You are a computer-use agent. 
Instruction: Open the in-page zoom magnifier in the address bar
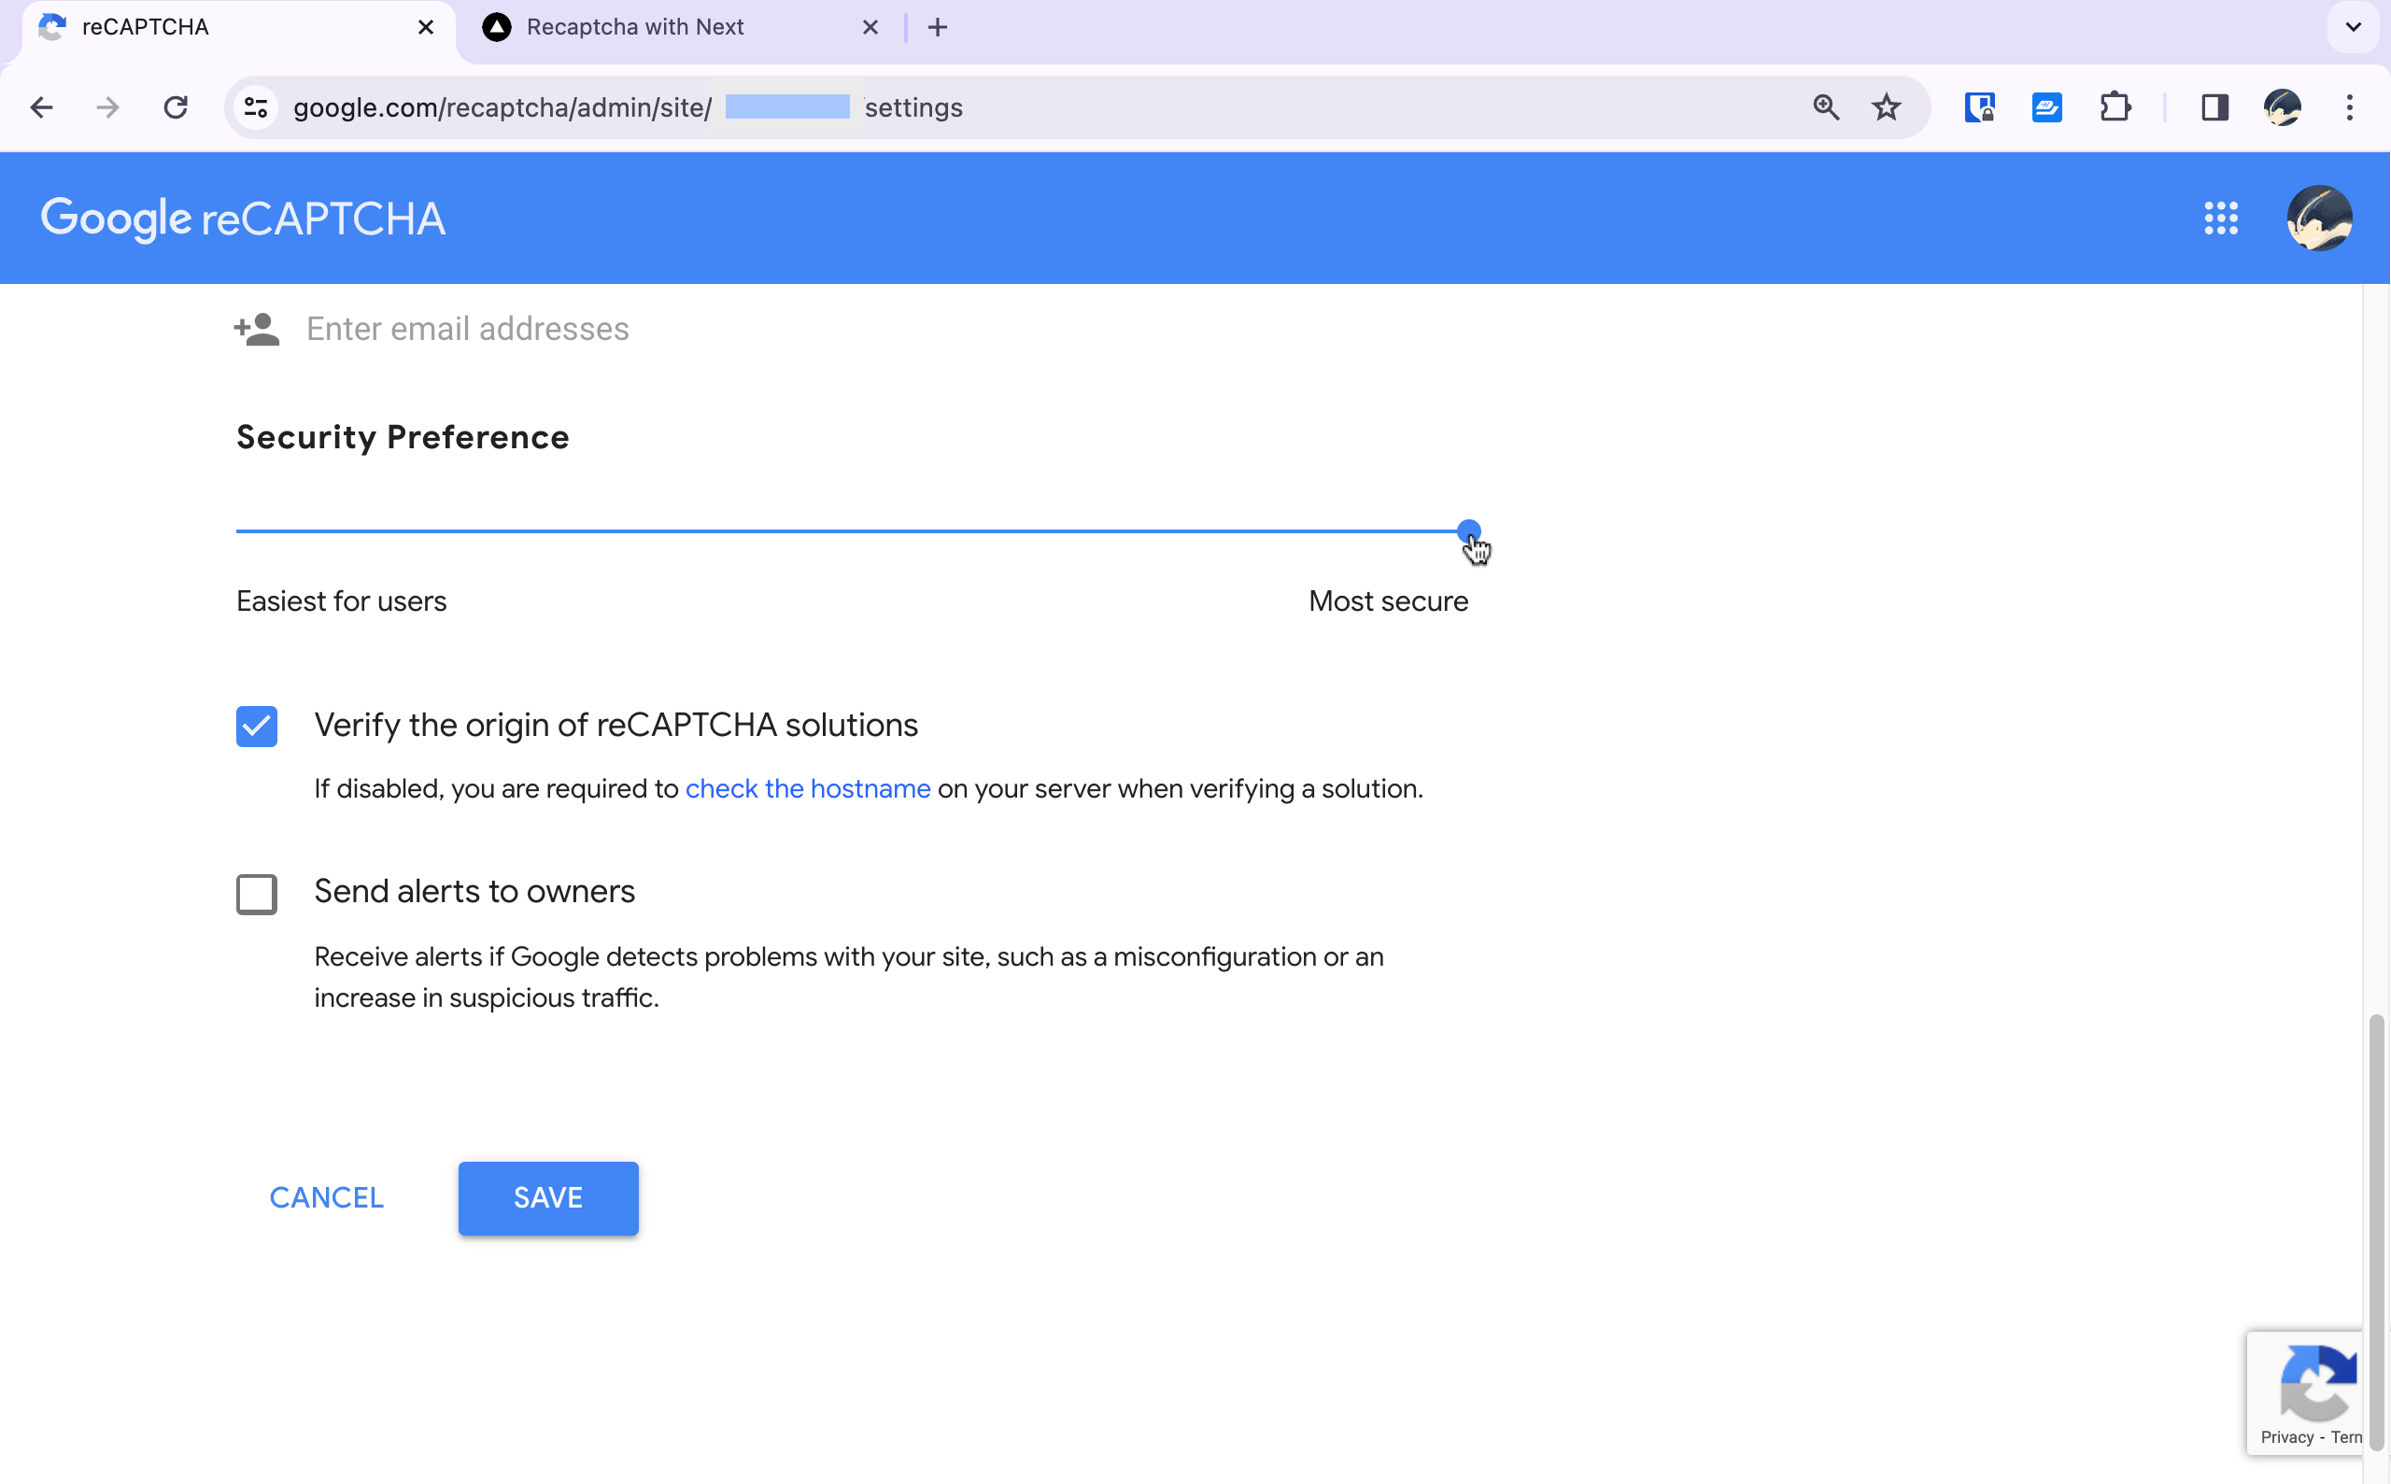[1826, 107]
